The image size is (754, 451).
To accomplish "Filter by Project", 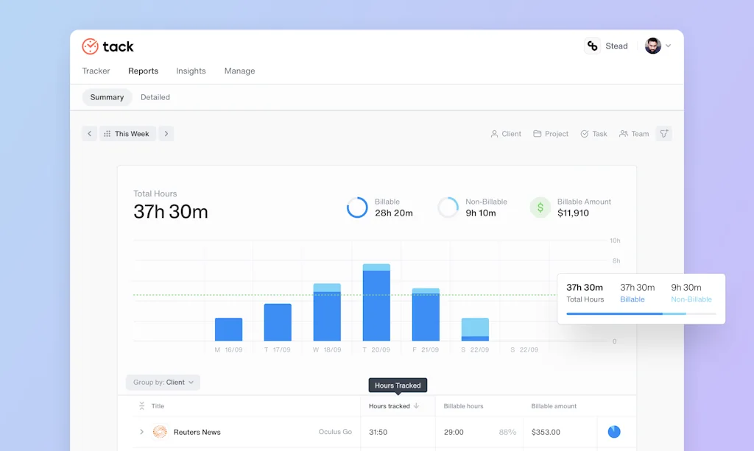I will 551,133.
